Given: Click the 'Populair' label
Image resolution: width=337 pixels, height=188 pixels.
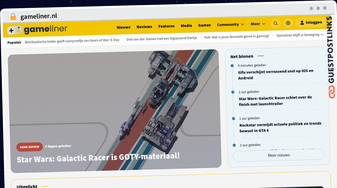Looking at the screenshot, I should click(14, 42).
